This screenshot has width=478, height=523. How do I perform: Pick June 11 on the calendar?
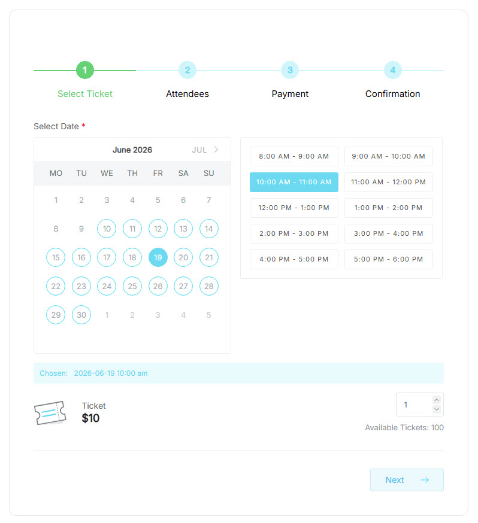132,229
